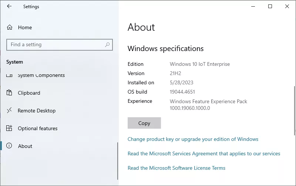Open Home settings page
Screen dimensions: 296x186
pyautogui.click(x=25, y=27)
